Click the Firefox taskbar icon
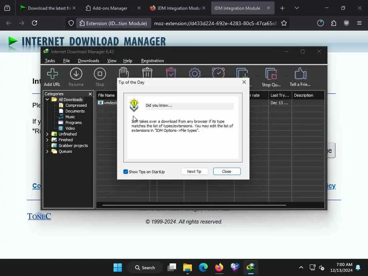Viewport: 368px width, 276px height. (219, 267)
